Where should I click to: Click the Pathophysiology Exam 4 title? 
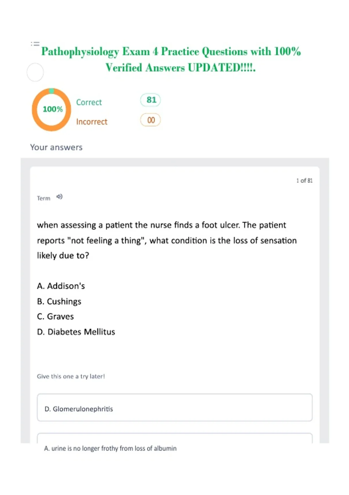click(x=171, y=59)
